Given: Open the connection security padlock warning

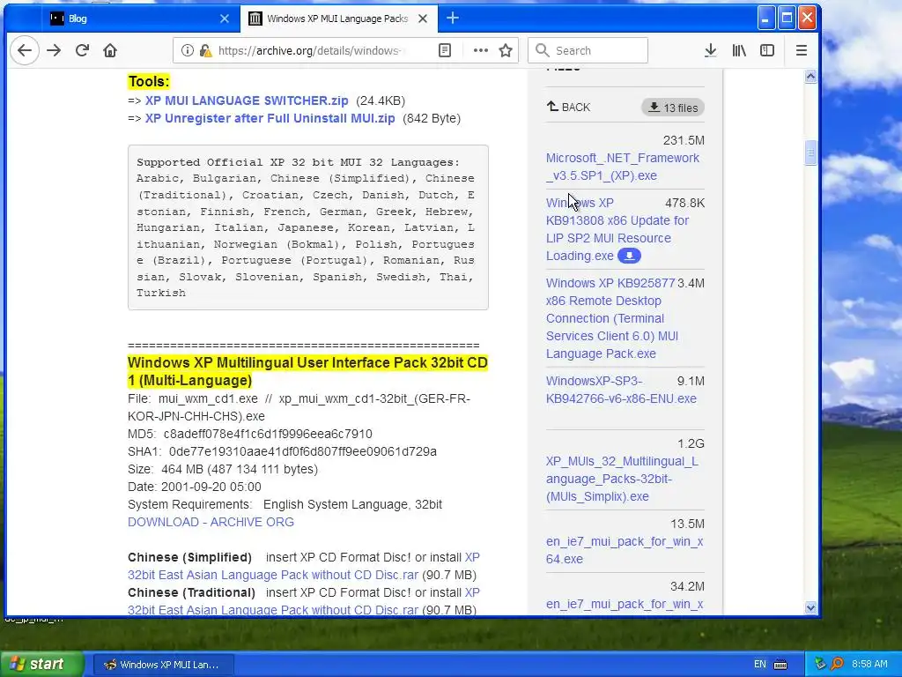Looking at the screenshot, I should (205, 50).
